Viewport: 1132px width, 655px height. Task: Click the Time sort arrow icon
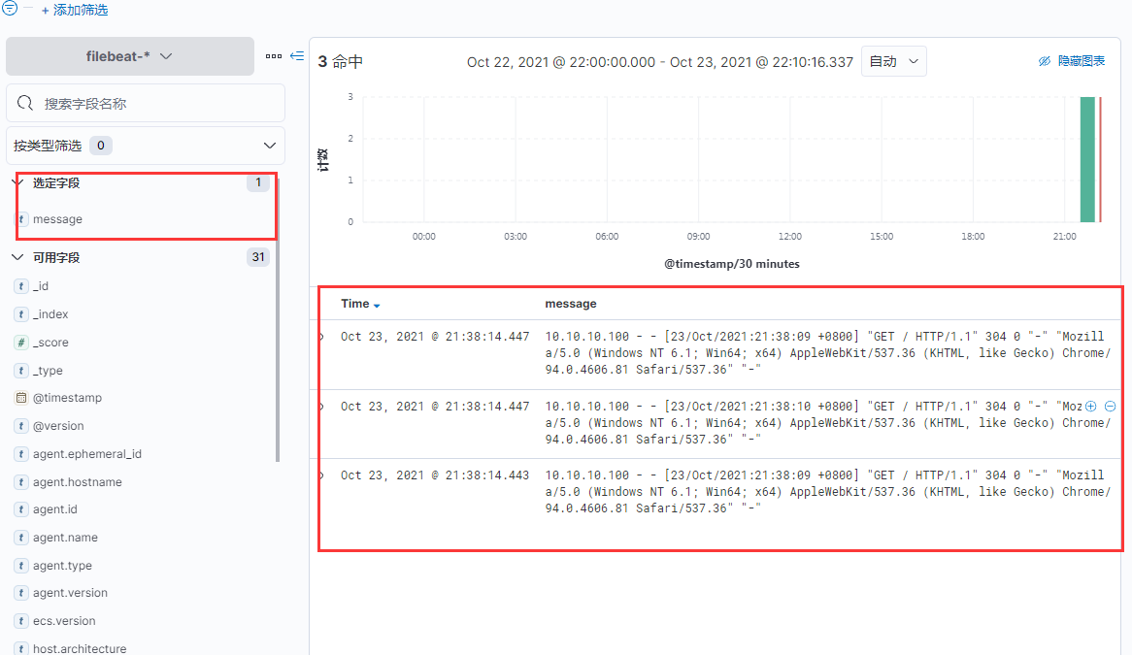(377, 306)
